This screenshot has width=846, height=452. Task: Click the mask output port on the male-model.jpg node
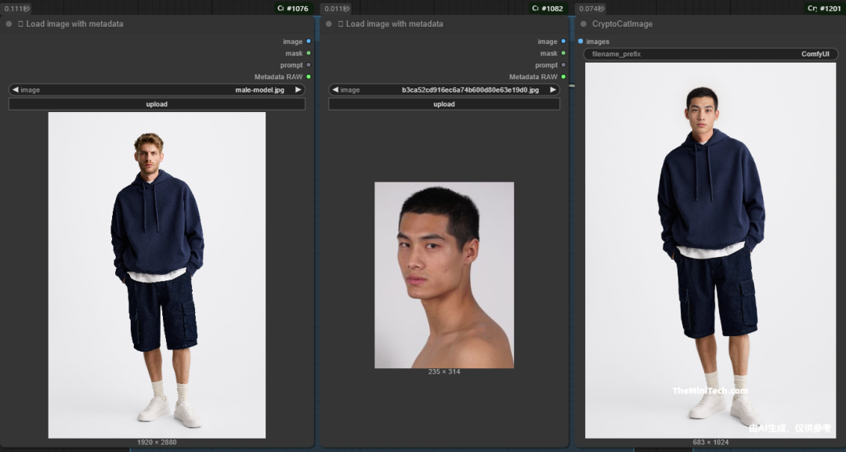[x=309, y=53]
